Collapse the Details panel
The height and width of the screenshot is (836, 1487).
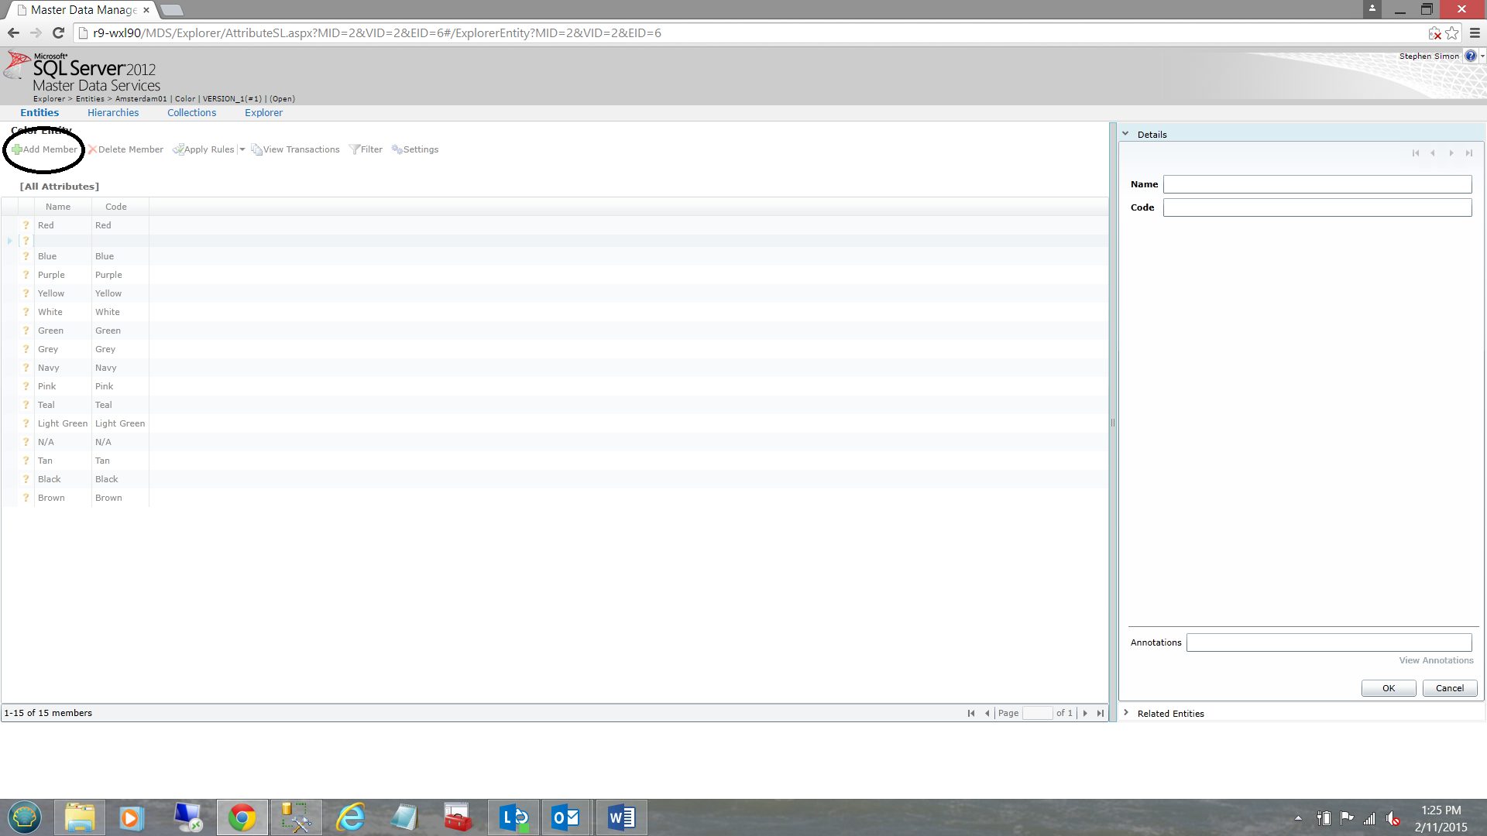tap(1125, 134)
